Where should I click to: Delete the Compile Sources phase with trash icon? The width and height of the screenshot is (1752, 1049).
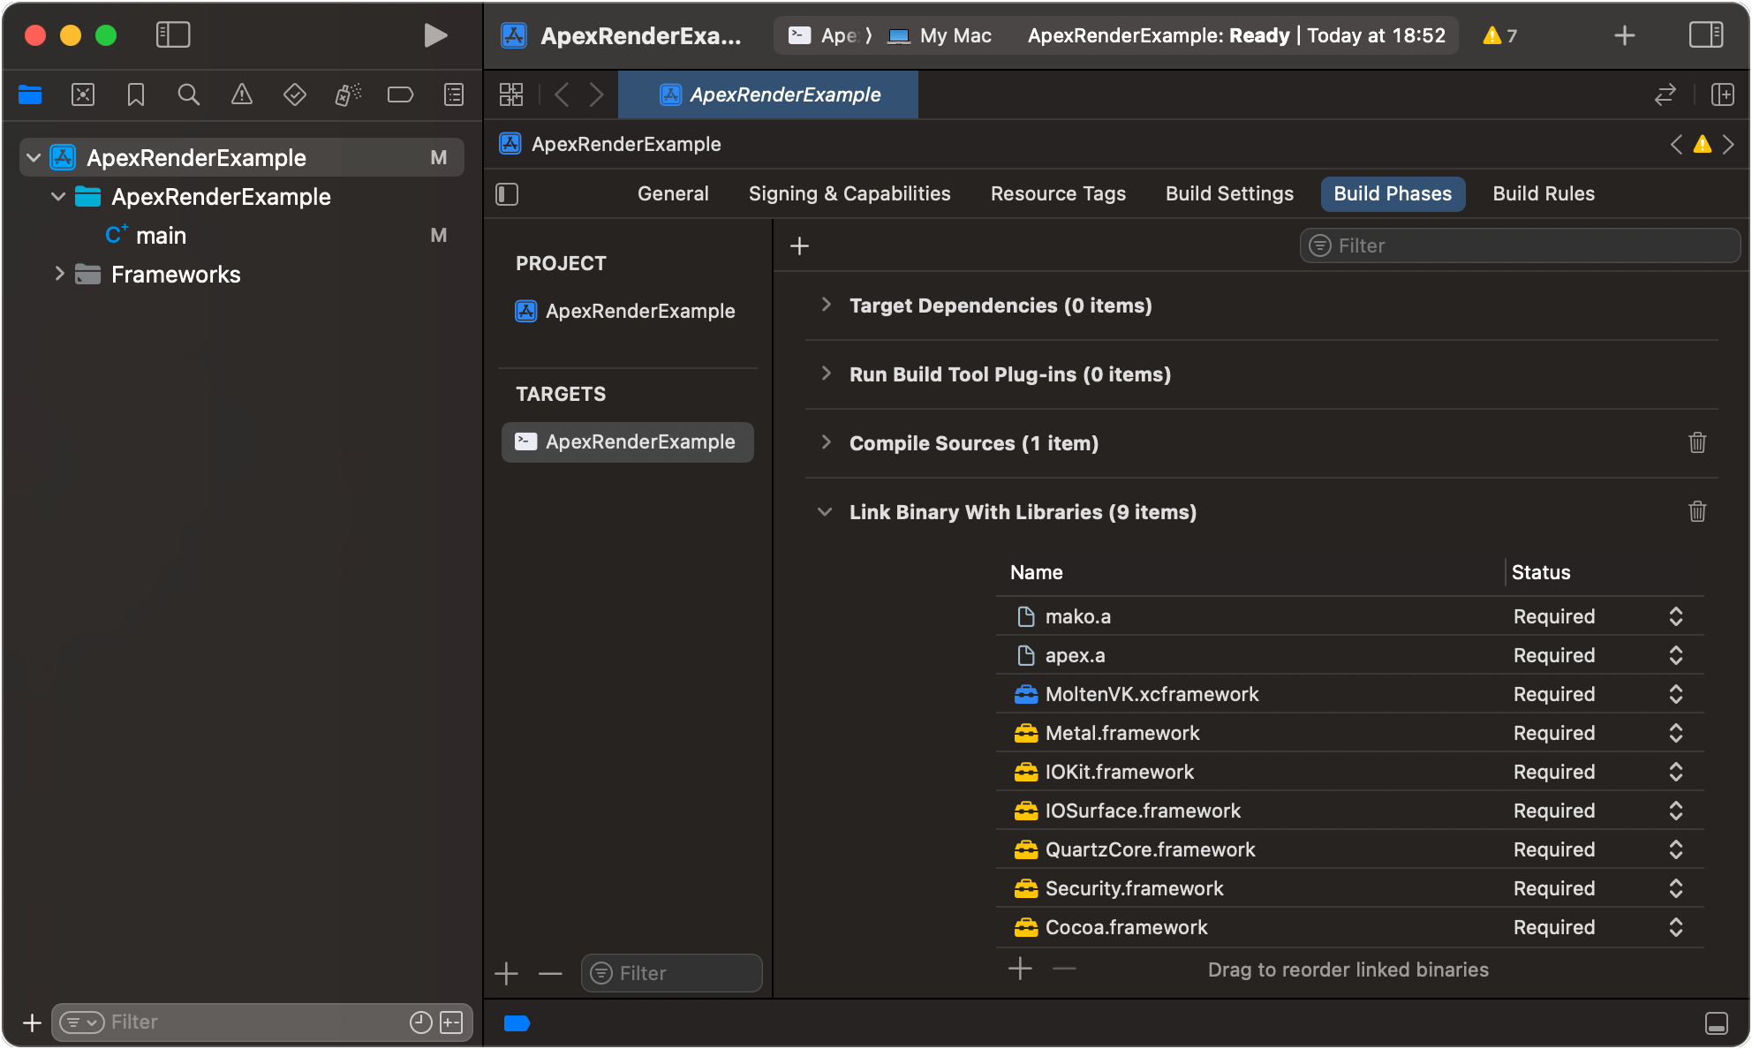tap(1696, 442)
